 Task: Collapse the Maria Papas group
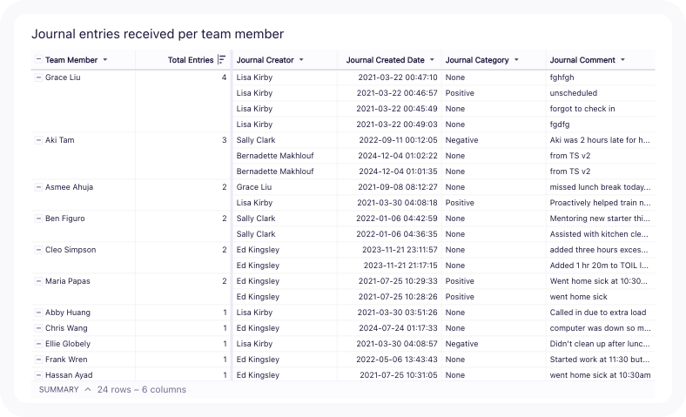tap(37, 281)
